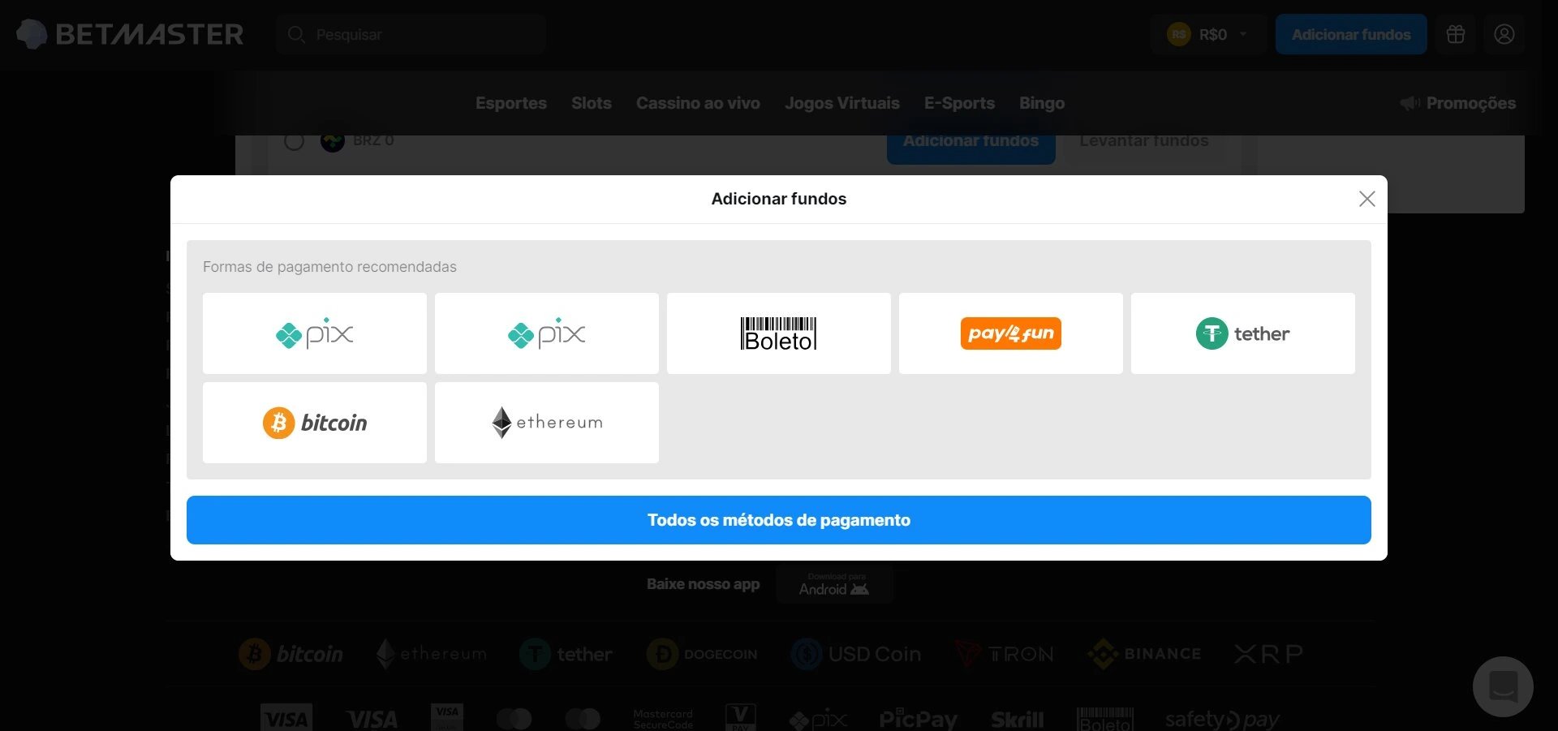This screenshot has width=1558, height=731.
Task: Click the search magnifier icon
Action: pos(296,35)
